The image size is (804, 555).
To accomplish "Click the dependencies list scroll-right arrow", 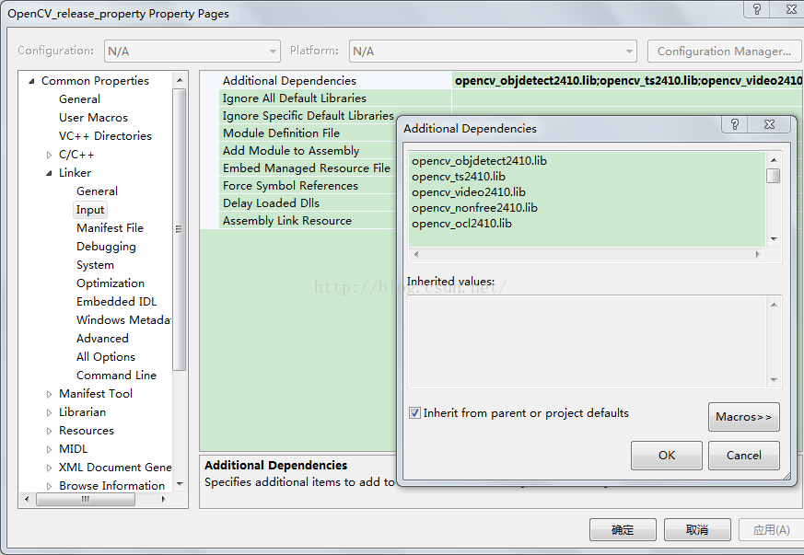I will pyautogui.click(x=758, y=254).
